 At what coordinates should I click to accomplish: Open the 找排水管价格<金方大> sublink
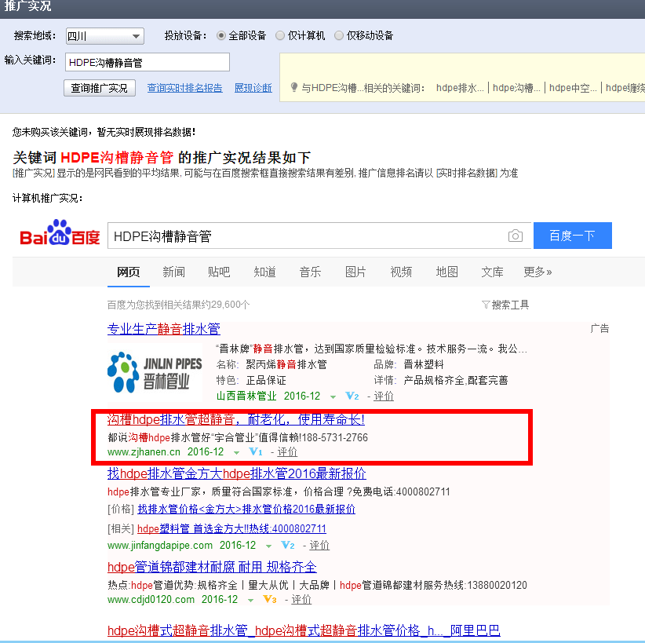coord(246,510)
